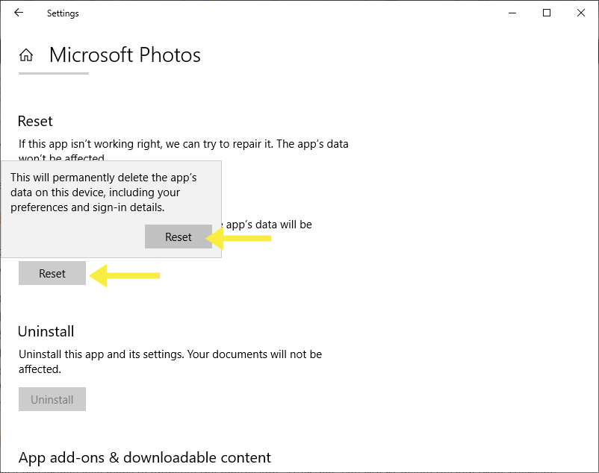This screenshot has width=599, height=473.
Task: Click the 'This will permanently delete' warning text
Action: coord(104,192)
